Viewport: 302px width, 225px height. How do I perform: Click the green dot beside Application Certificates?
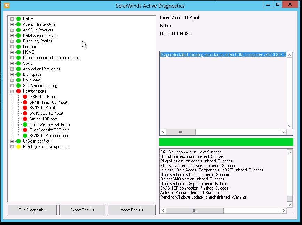coord(18,69)
